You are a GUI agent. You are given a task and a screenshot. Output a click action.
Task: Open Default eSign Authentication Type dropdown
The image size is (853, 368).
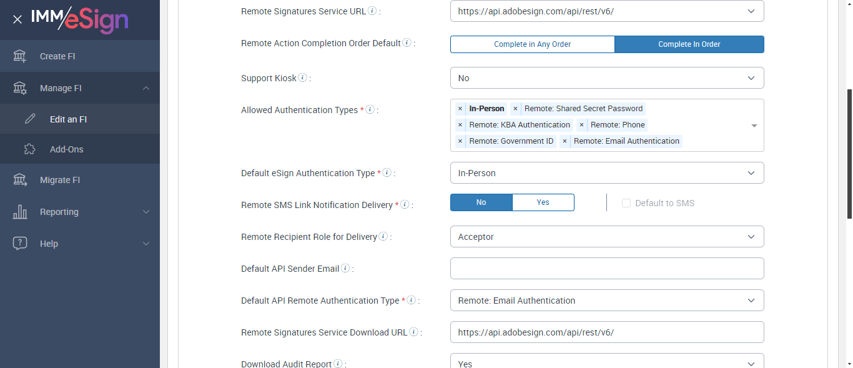606,173
